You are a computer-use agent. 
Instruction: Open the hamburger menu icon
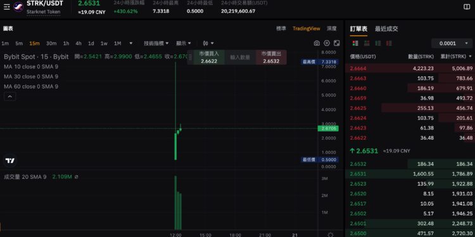(x=7, y=7)
